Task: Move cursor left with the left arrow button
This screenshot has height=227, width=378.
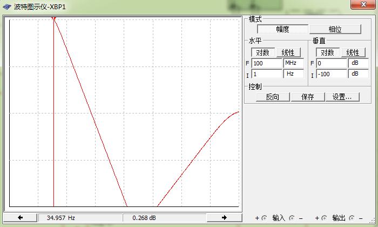Action: click(x=20, y=217)
